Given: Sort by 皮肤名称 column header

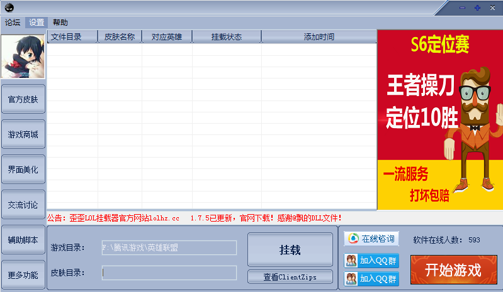Looking at the screenshot, I should coord(120,37).
